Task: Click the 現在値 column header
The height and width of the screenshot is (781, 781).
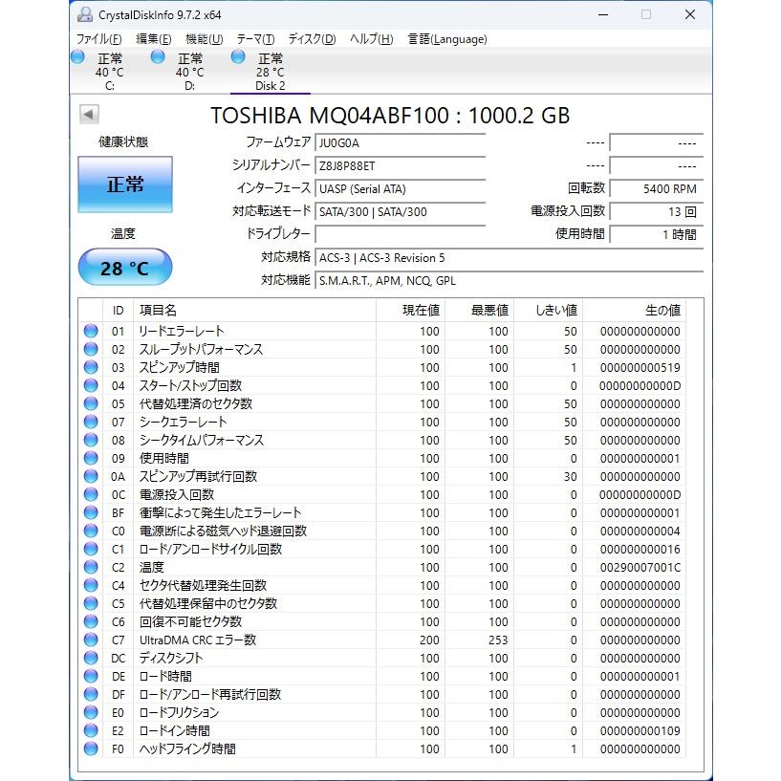Action: pos(410,311)
